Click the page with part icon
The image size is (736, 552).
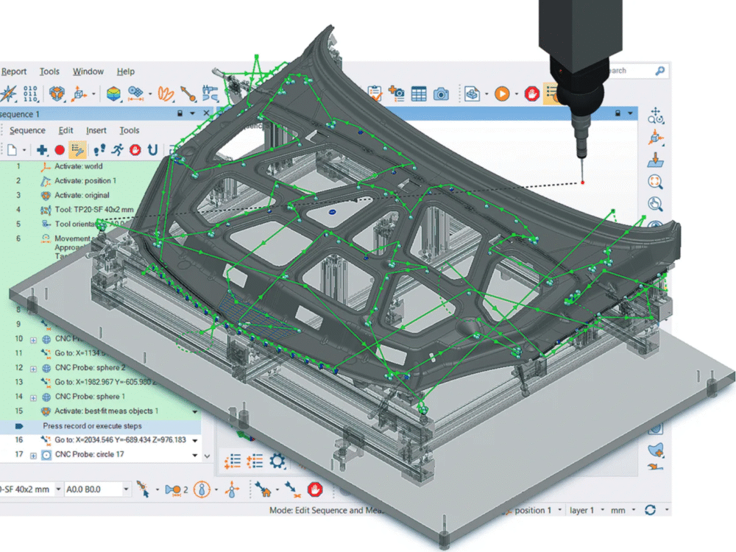pos(473,94)
